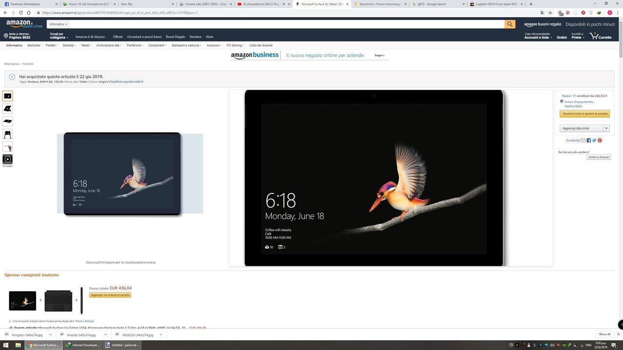The height and width of the screenshot is (350, 623).
Task: Open a new browser tab
Action: 531,4
